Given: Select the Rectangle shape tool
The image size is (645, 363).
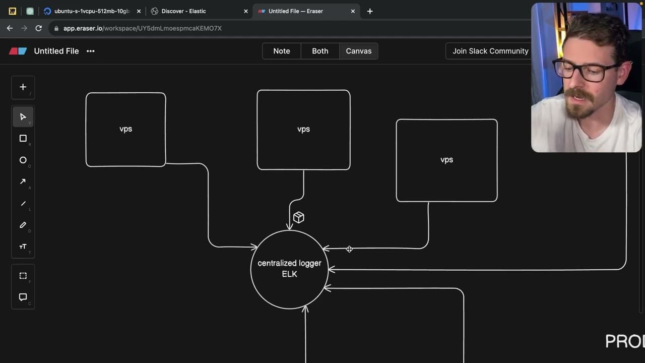Looking at the screenshot, I should 23,139.
